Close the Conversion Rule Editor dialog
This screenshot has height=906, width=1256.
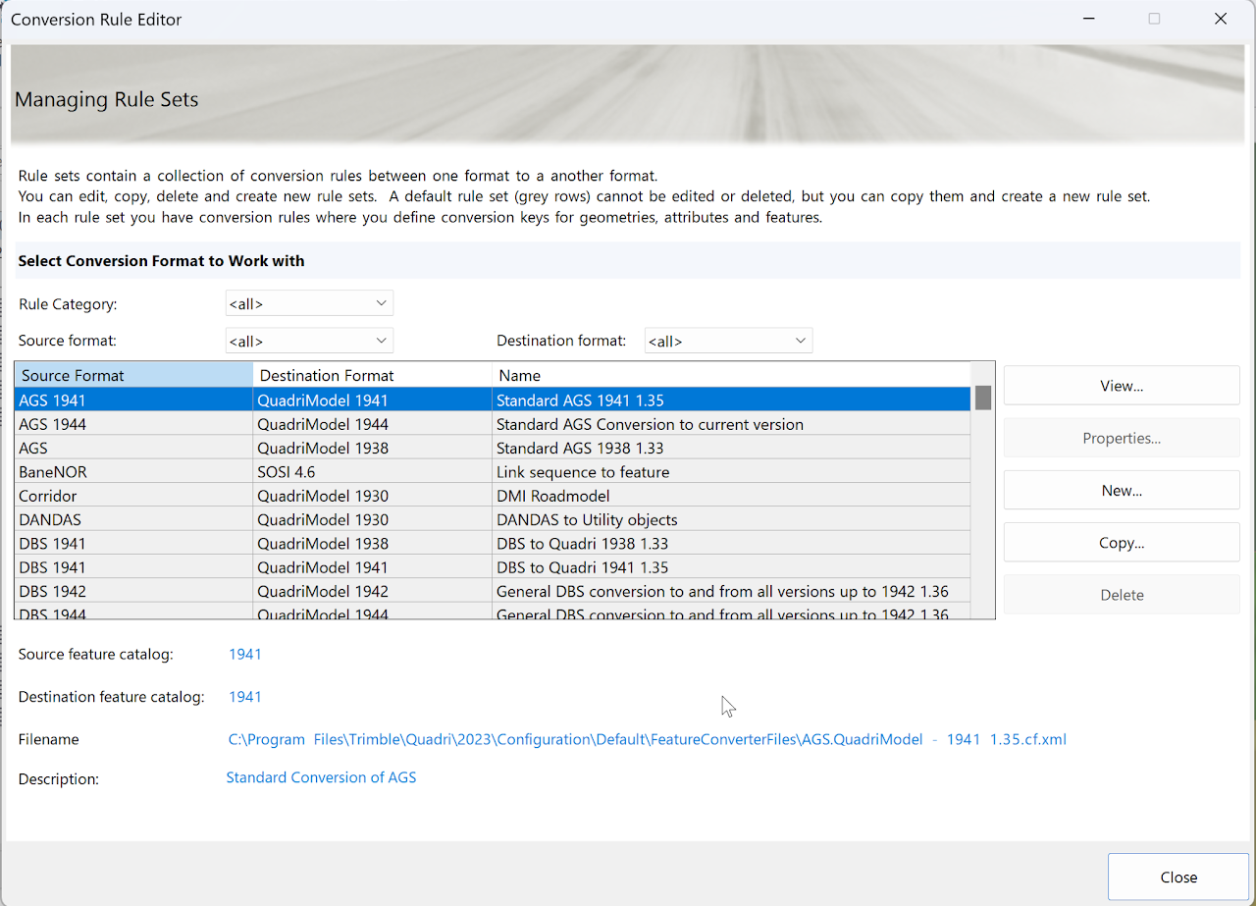pos(1178,877)
